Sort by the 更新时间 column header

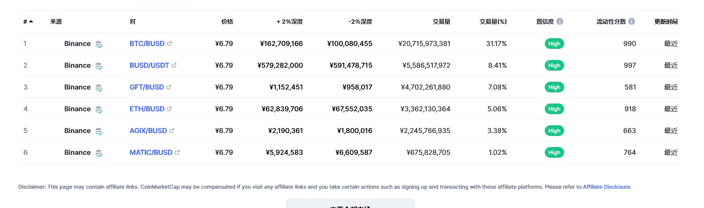click(666, 21)
